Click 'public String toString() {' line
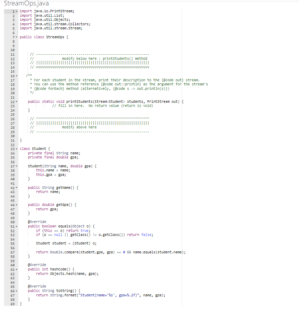 pyautogui.click(x=54, y=291)
